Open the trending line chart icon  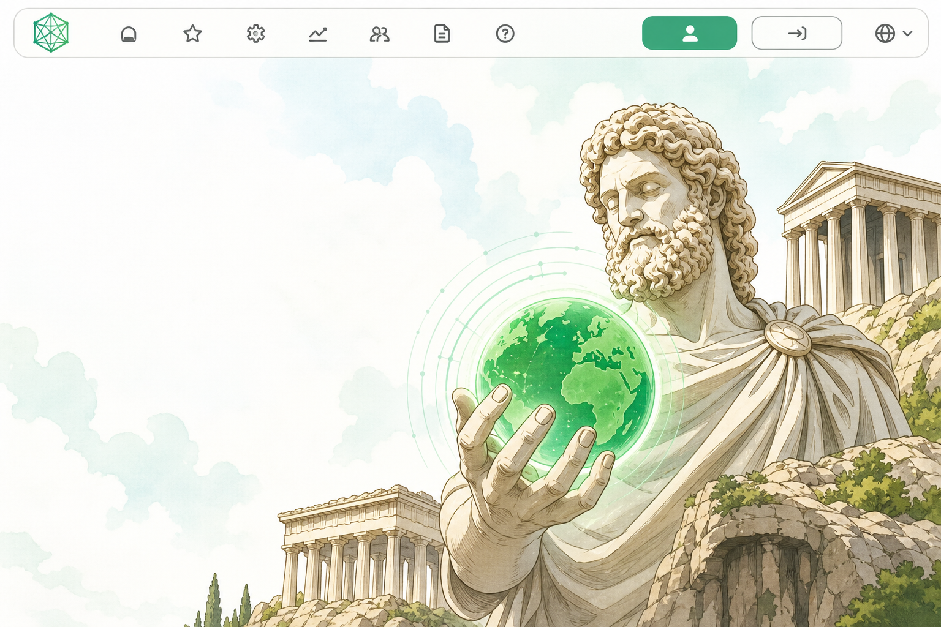coord(318,34)
